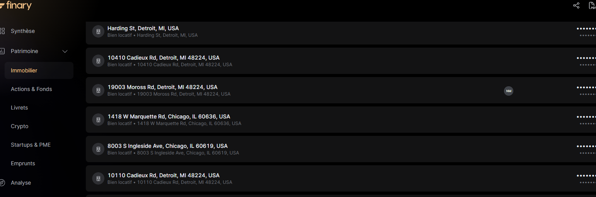The image size is (596, 197).
Task: Click the NM avatar badge on Moross Rd row
Action: 509,91
